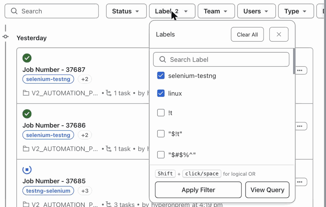Expand the +2 labels badge on Job 37687
Viewport: 326px width, 207px height.
tap(85, 79)
